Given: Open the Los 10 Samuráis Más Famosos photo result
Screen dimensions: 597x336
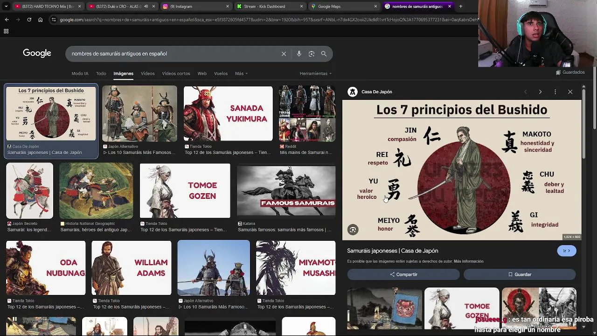Looking at the screenshot, I should (139, 113).
